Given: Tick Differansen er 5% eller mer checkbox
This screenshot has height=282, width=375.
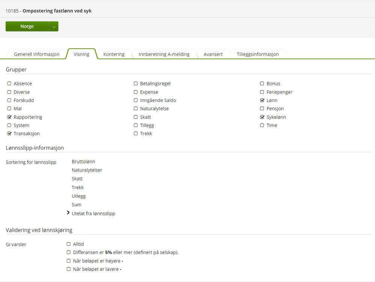Looking at the screenshot, I should point(69,252).
